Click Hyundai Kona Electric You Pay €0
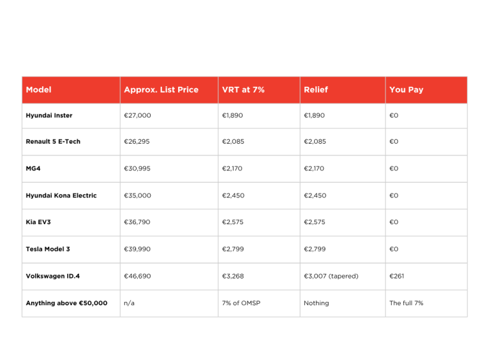Image resolution: width=485 pixels, height=364 pixels. click(x=394, y=195)
